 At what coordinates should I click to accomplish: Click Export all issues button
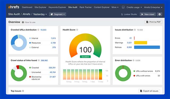click(149, 91)
